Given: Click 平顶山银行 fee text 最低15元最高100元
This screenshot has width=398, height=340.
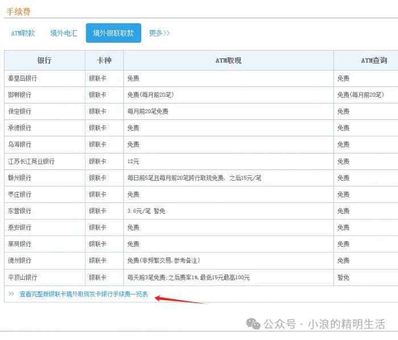Looking at the screenshot, I should point(225,277).
